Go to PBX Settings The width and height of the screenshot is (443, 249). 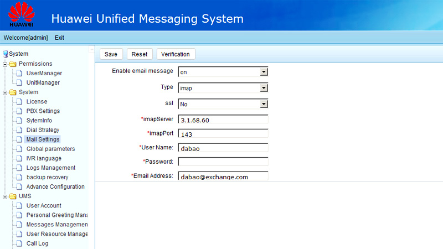43,111
